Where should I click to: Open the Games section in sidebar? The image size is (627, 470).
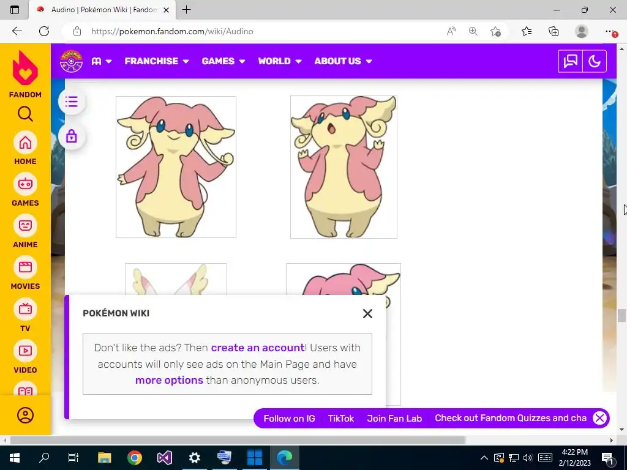pos(25,190)
